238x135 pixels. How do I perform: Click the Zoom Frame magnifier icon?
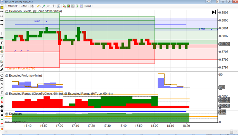click(59, 6)
